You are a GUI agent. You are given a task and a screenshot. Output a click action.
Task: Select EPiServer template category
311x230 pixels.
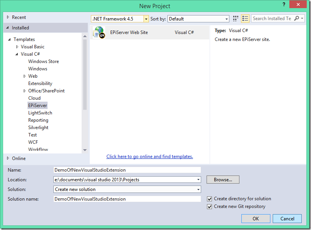pos(38,106)
